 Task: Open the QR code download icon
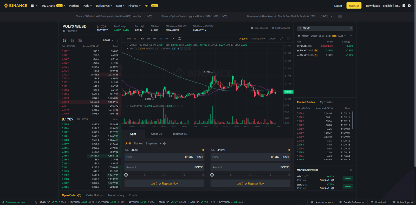pyautogui.click(x=404, y=5)
